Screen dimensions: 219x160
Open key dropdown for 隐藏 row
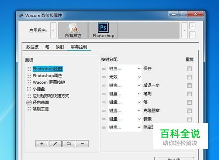(x=125, y=128)
